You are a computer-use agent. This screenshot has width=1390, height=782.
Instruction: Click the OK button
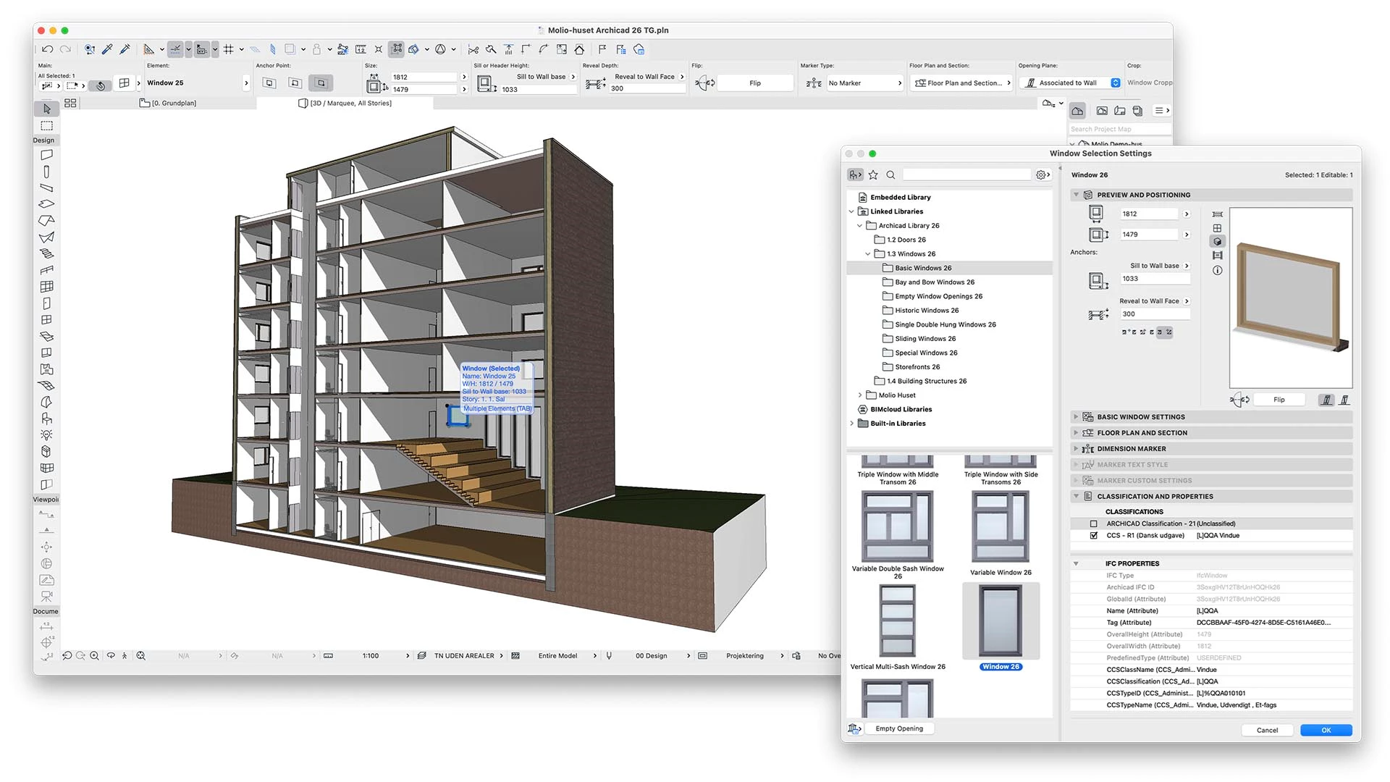pos(1326,730)
